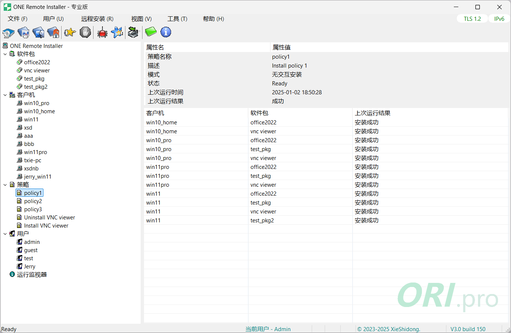Open the info toolbar icon

point(166,32)
